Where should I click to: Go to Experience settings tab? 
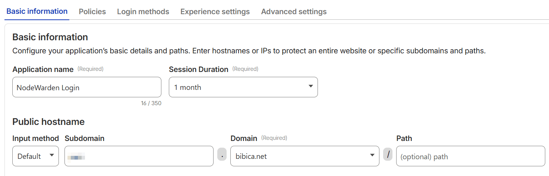[x=215, y=12]
